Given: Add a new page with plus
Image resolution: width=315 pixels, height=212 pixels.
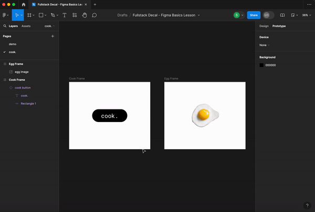Looking at the screenshot, I should 52,36.
